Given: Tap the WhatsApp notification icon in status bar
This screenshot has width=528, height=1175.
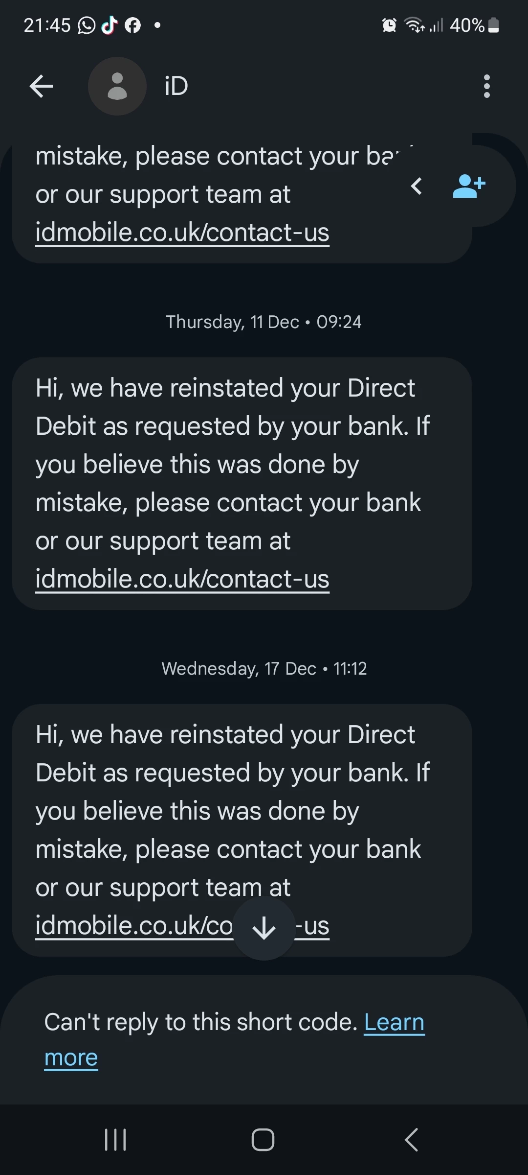Looking at the screenshot, I should click(87, 25).
